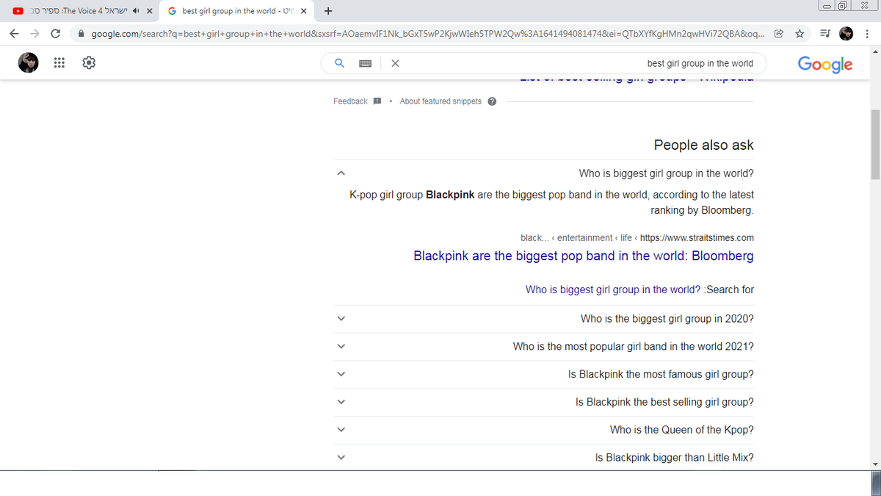Open help for featured snippets icon
Image resolution: width=881 pixels, height=496 pixels.
click(492, 101)
